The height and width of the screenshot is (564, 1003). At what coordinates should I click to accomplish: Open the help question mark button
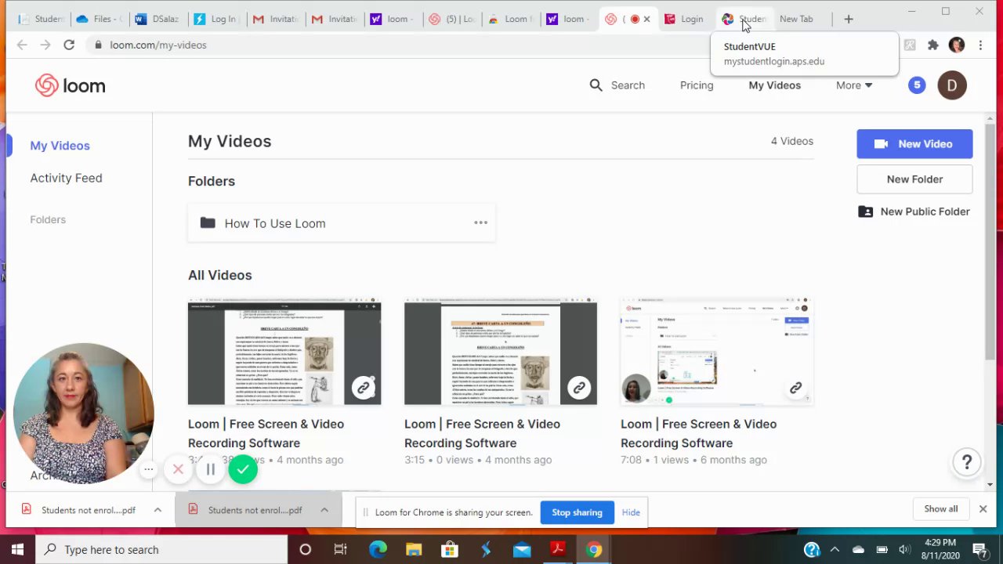coord(967,462)
